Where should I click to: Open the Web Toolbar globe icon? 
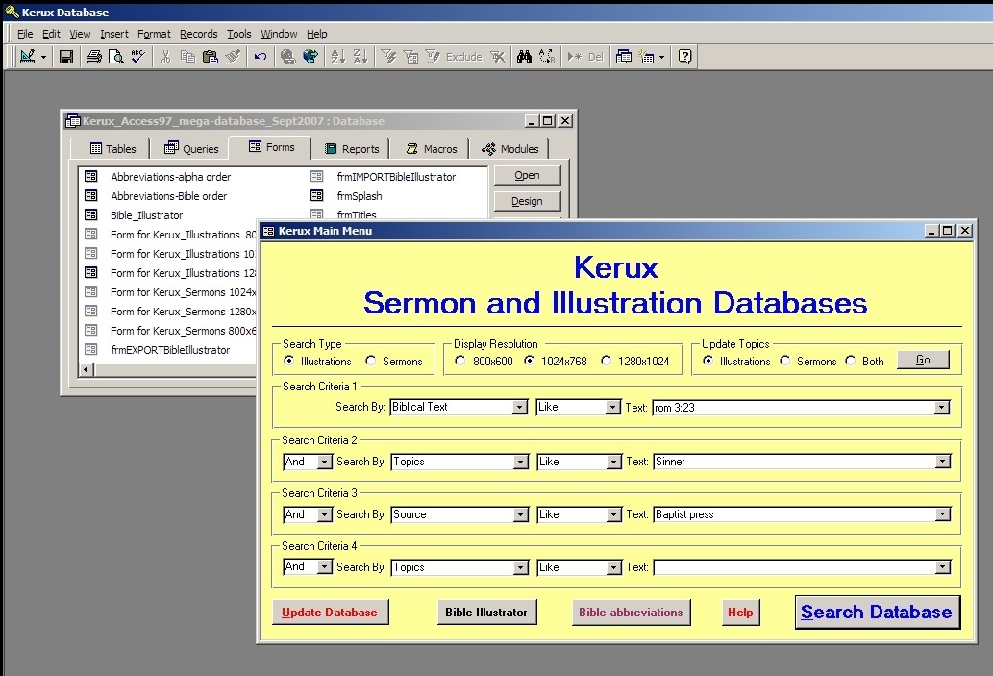pyautogui.click(x=310, y=57)
